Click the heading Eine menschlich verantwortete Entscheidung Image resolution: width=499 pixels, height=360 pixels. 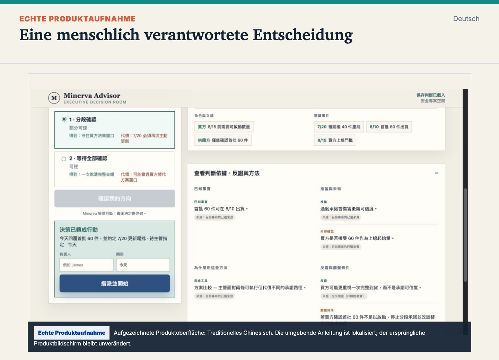[x=186, y=35]
